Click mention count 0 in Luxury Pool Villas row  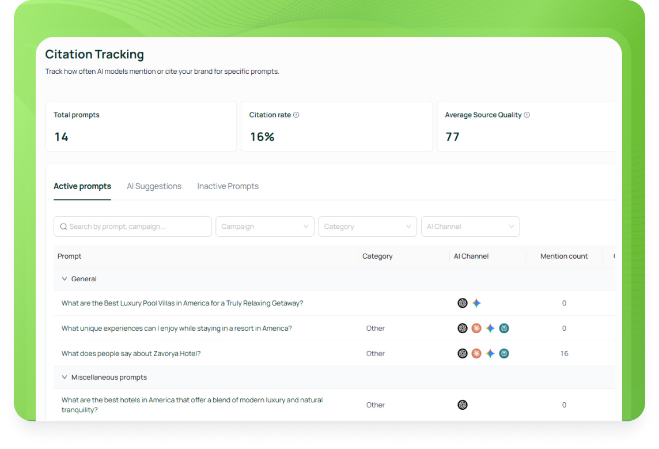pyautogui.click(x=564, y=303)
